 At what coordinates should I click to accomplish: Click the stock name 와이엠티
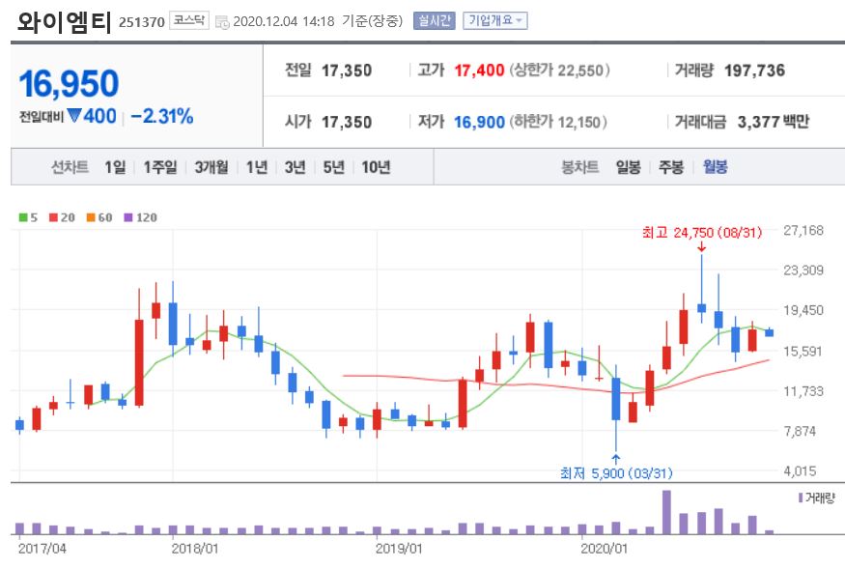click(x=64, y=22)
